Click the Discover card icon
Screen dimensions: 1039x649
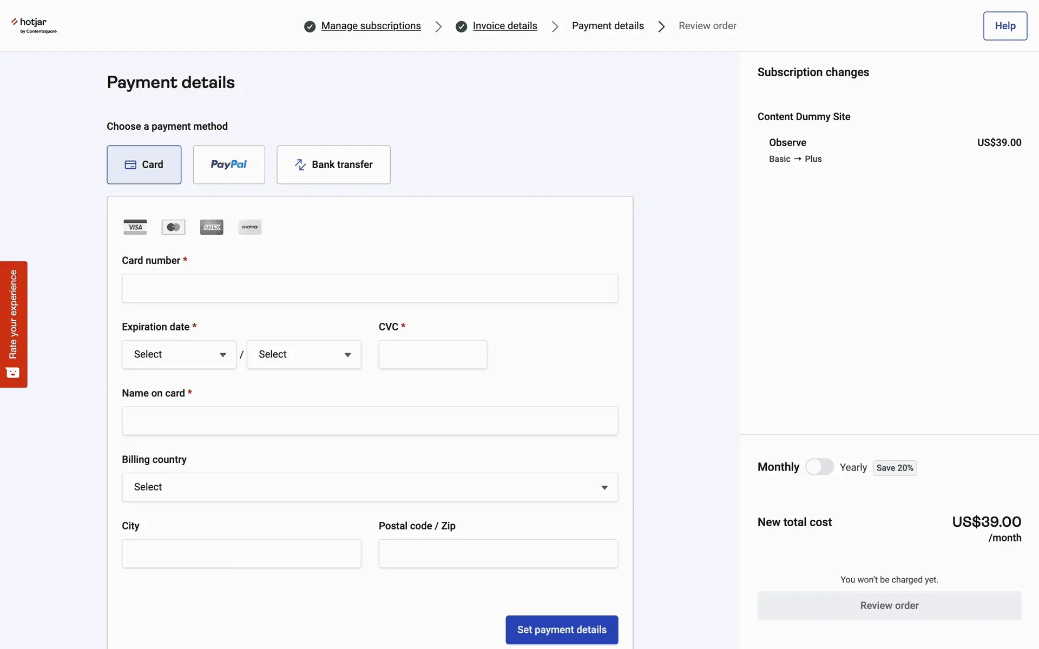250,227
